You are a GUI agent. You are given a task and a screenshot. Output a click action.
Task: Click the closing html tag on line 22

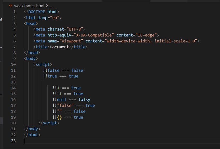33,135
